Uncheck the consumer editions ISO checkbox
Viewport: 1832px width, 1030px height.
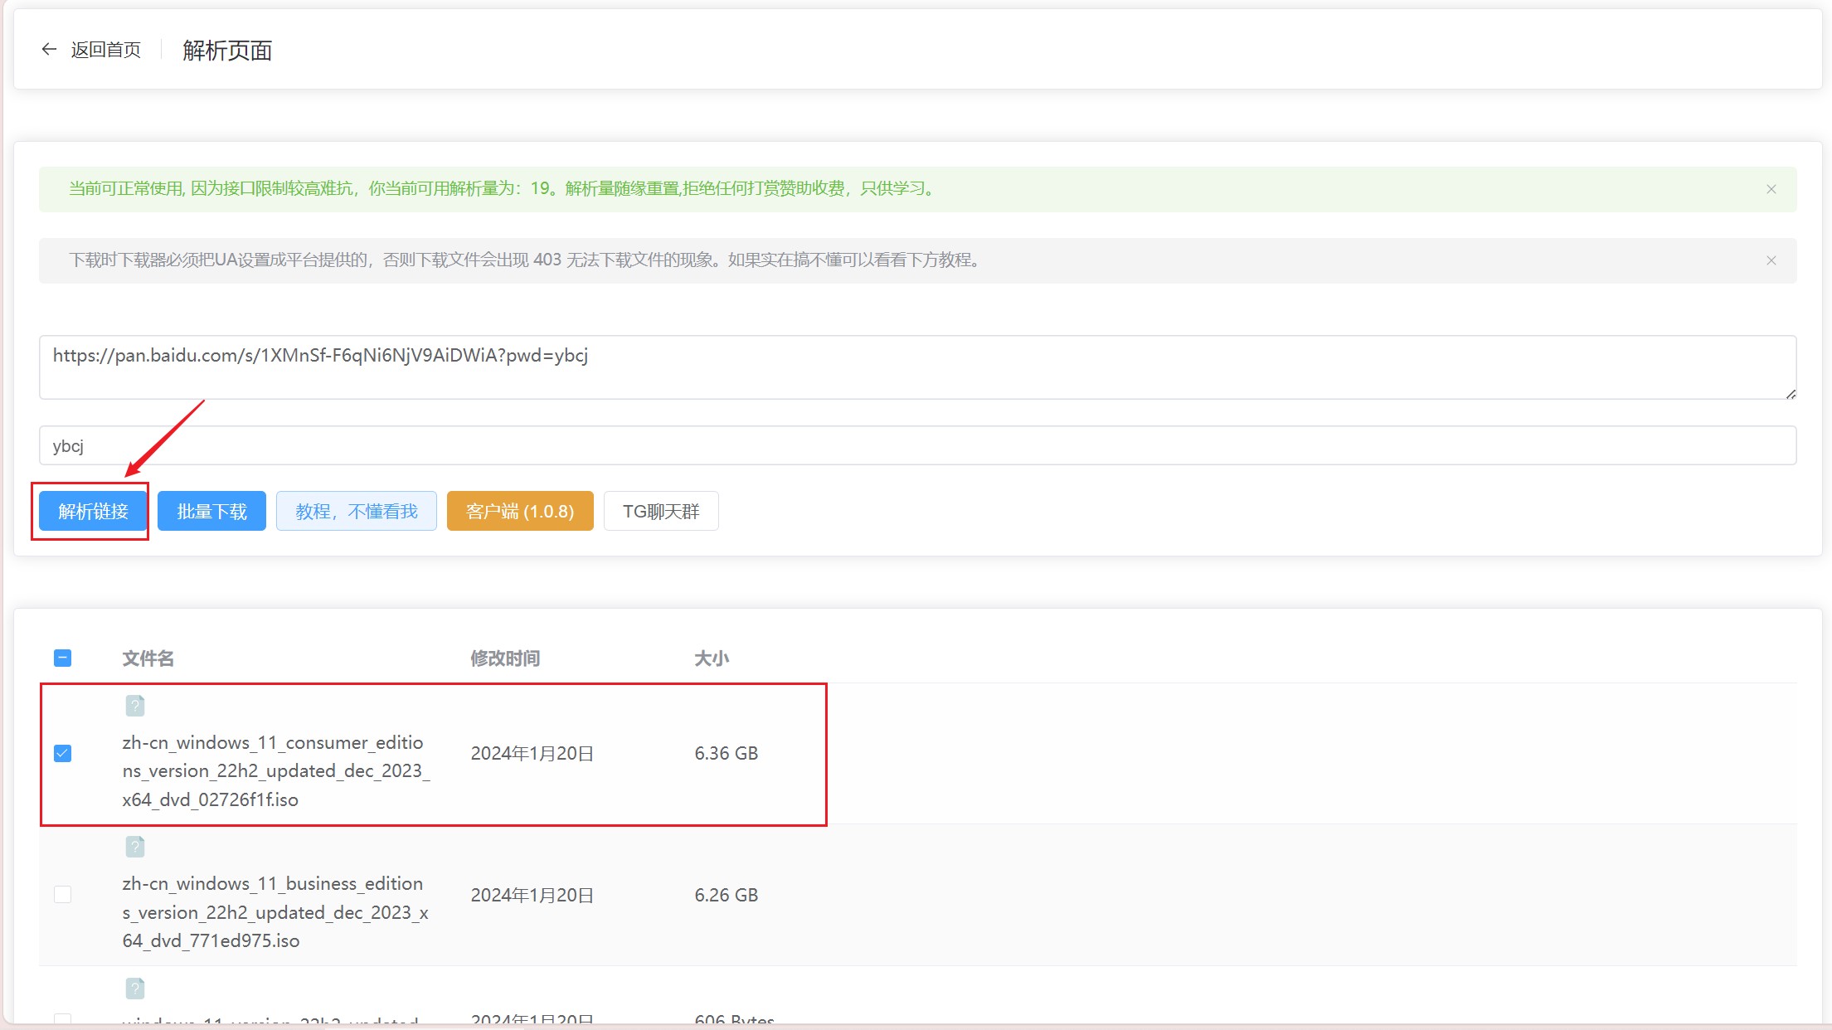(x=62, y=753)
